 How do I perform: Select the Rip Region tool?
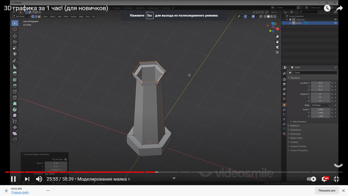coord(15,140)
